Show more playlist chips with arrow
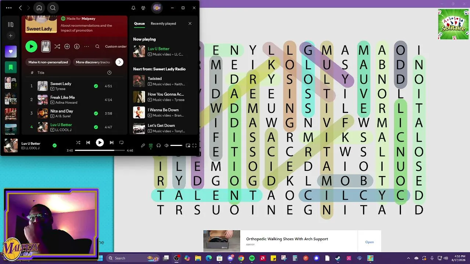 click(119, 62)
